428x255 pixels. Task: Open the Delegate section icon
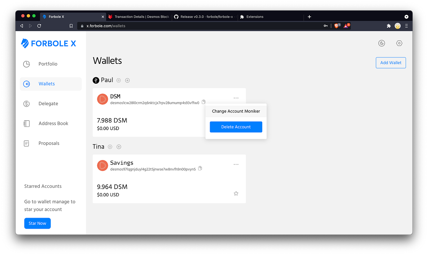click(x=26, y=104)
